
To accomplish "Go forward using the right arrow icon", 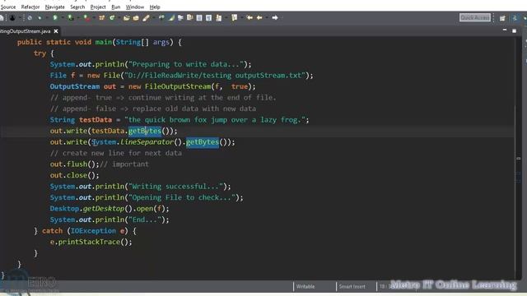I will (x=275, y=17).
